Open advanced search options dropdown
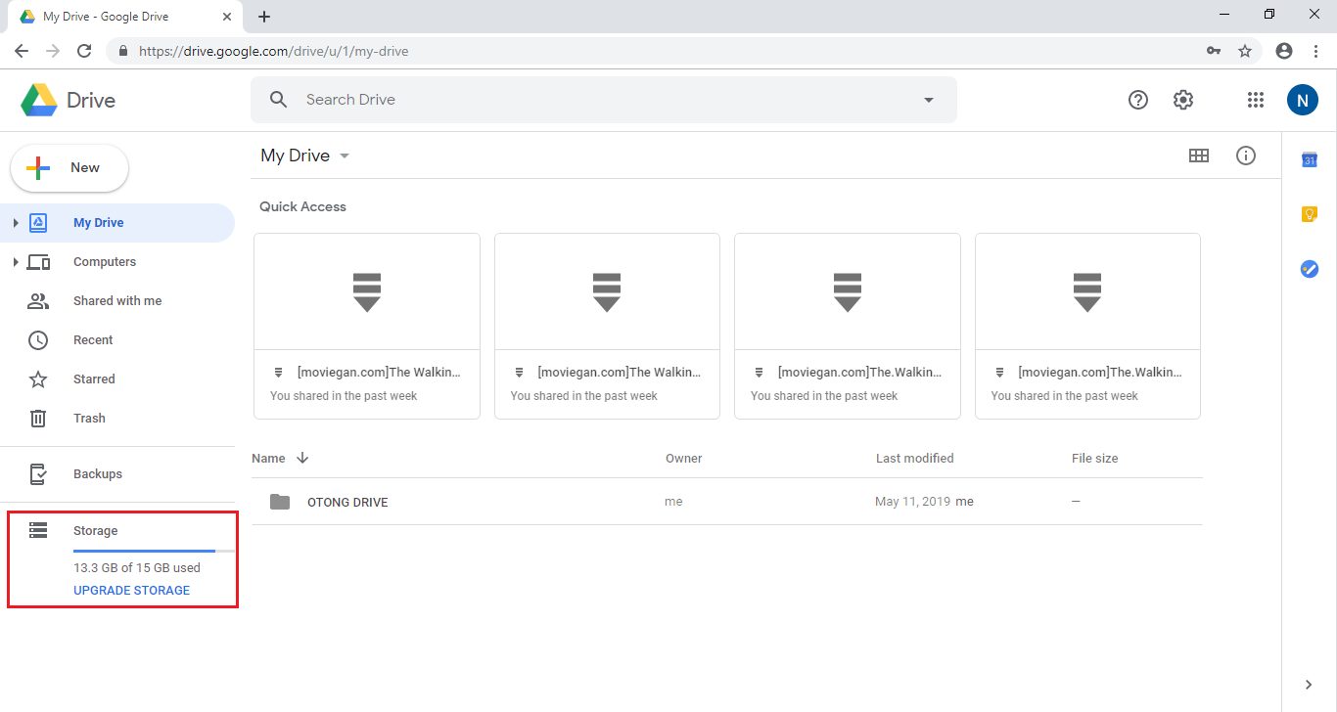 coord(928,99)
